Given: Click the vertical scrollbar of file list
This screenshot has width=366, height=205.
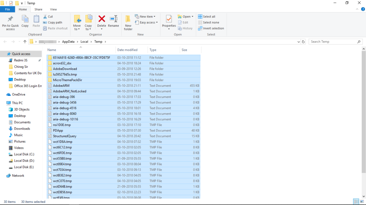Looking at the screenshot, I should click(x=363, y=112).
